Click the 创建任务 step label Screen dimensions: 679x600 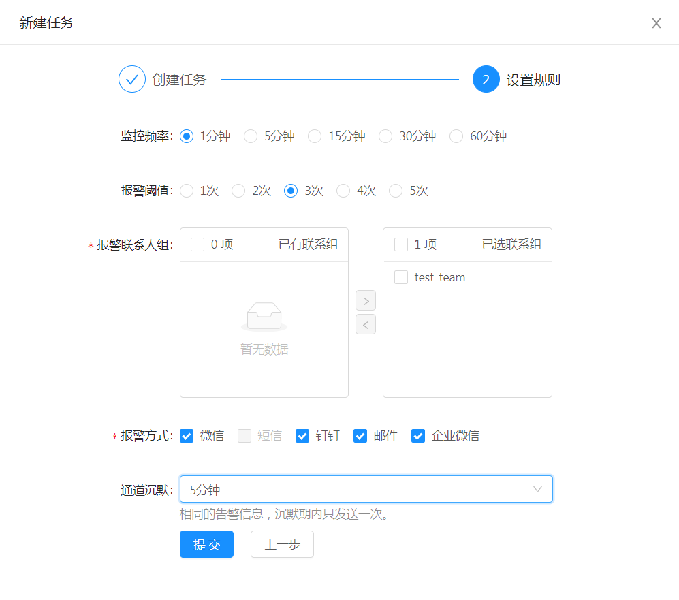179,80
